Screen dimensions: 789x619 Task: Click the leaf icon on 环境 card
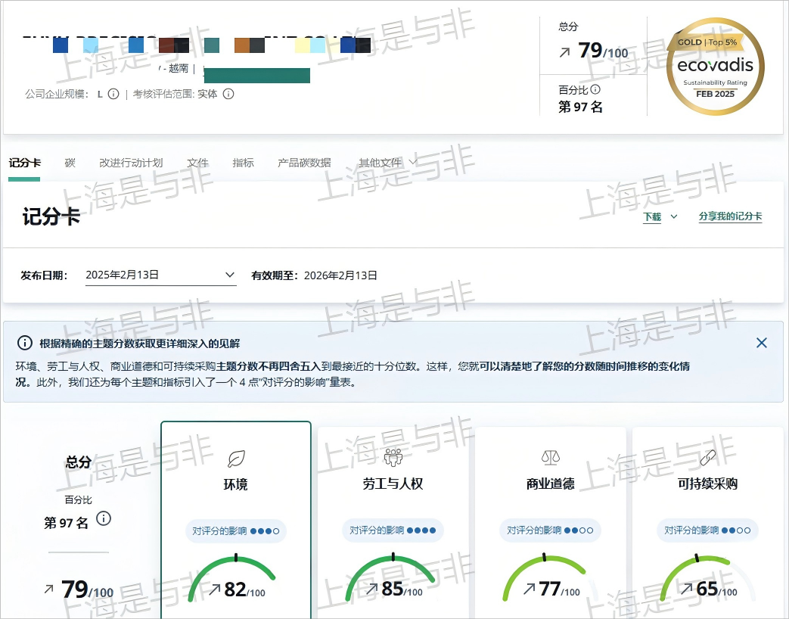pyautogui.click(x=236, y=459)
